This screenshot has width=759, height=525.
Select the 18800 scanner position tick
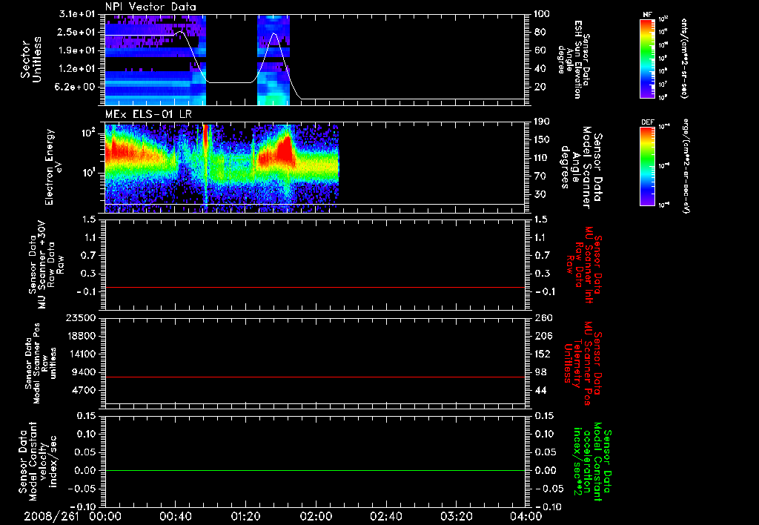pos(81,336)
